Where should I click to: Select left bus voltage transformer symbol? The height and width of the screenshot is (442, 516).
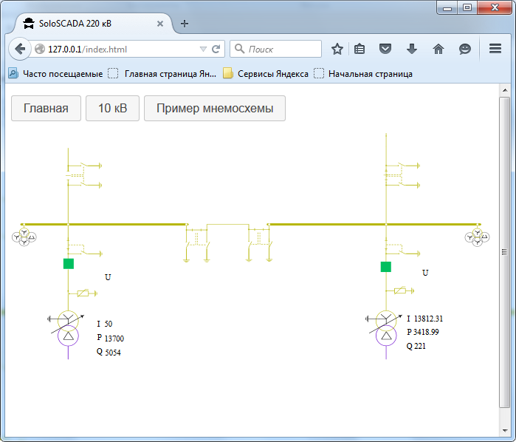tap(24, 237)
